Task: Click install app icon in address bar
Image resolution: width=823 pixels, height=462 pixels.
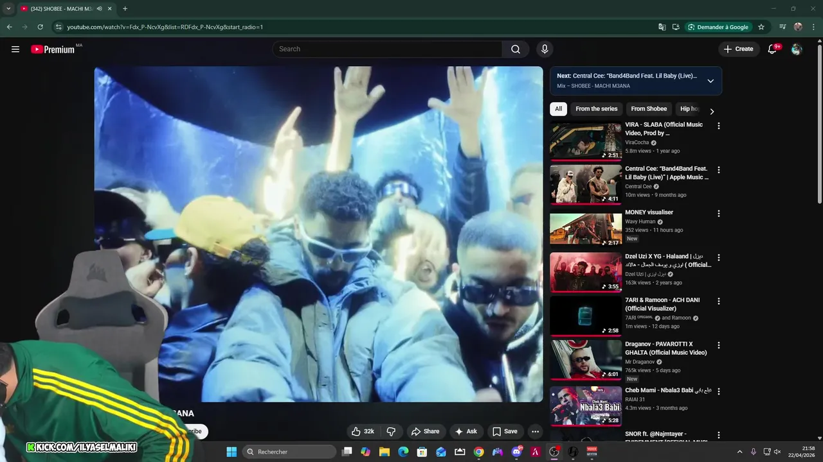Action: click(676, 27)
